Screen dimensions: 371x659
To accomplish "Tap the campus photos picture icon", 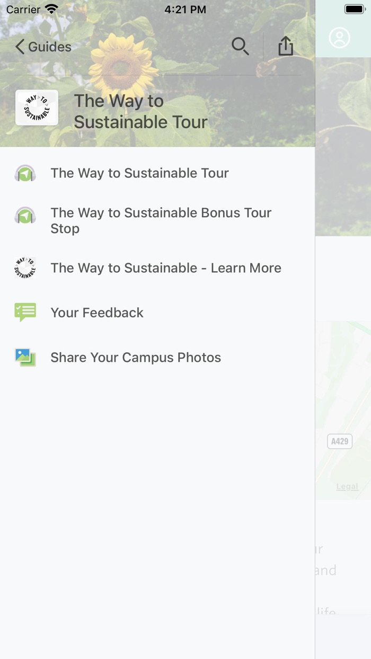I will (24, 358).
